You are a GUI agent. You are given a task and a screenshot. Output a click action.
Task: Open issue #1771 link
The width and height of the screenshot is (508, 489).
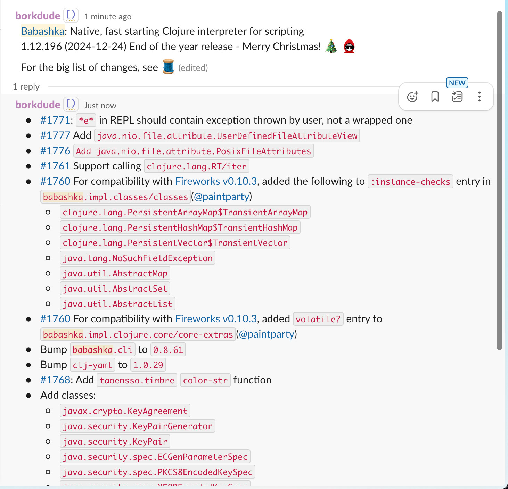pyautogui.click(x=55, y=120)
